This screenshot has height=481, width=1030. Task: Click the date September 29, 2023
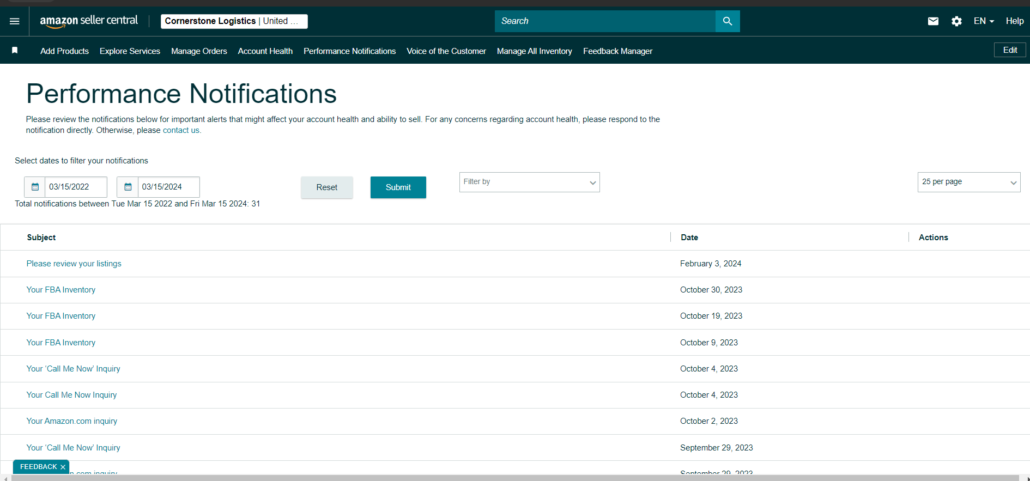click(717, 448)
